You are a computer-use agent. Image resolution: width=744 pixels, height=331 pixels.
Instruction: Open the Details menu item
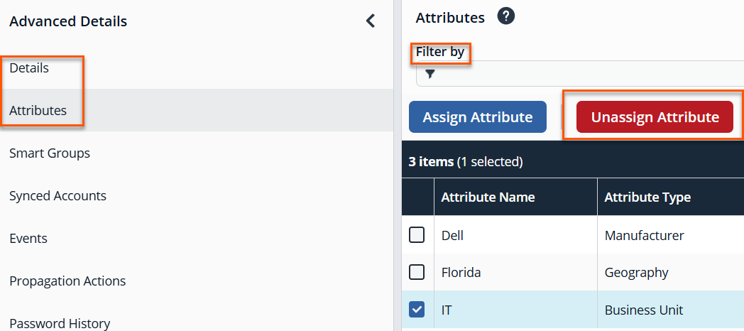29,68
